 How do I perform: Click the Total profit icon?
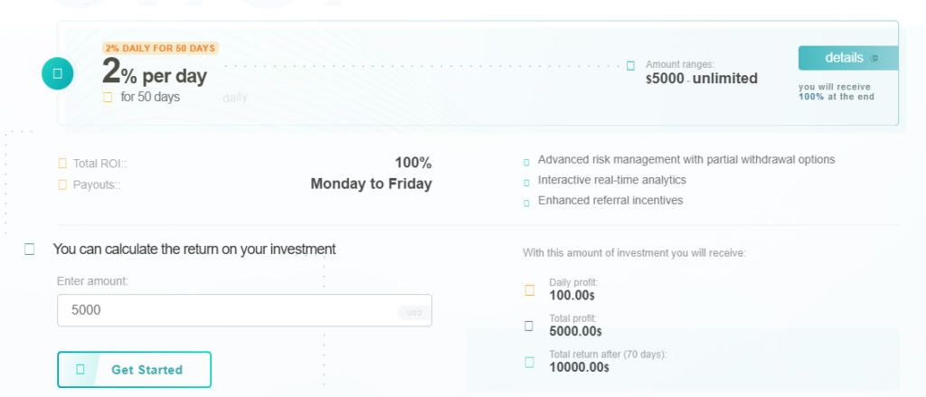tap(530, 326)
